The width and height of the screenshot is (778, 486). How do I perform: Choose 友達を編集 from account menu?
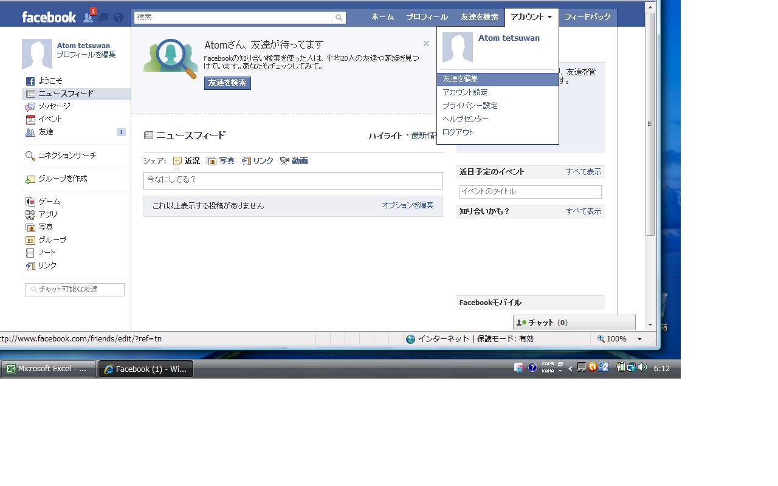pos(498,80)
